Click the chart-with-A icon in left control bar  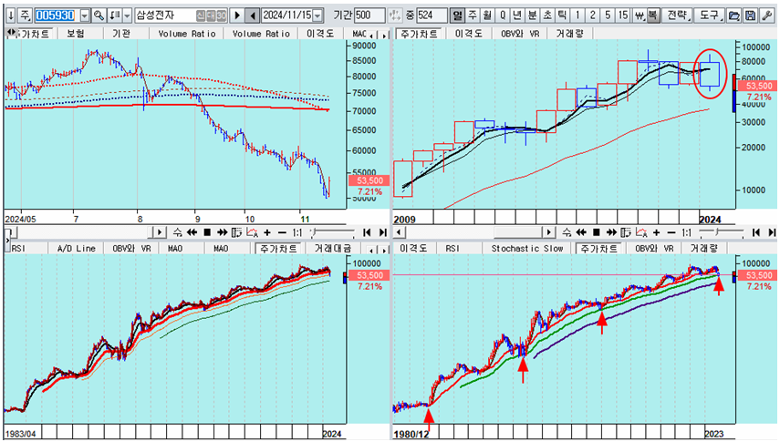252,232
